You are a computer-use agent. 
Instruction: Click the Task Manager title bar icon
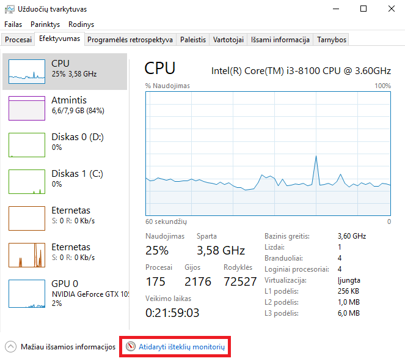point(10,9)
